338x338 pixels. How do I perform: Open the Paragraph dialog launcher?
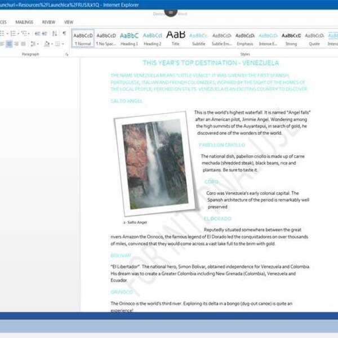coord(67,54)
